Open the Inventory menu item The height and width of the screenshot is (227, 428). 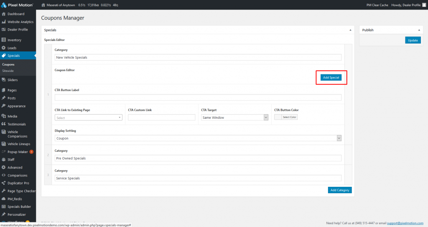[15, 40]
